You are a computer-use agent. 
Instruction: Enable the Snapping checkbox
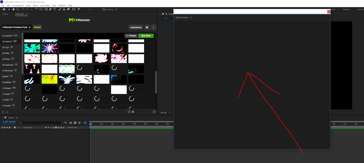point(104,9)
